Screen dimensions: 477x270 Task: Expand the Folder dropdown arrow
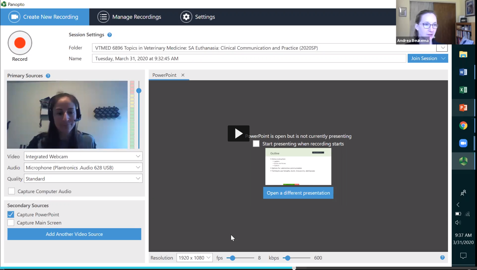tap(442, 48)
